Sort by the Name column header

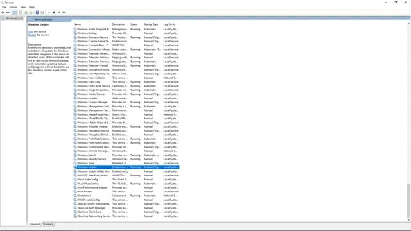point(92,24)
